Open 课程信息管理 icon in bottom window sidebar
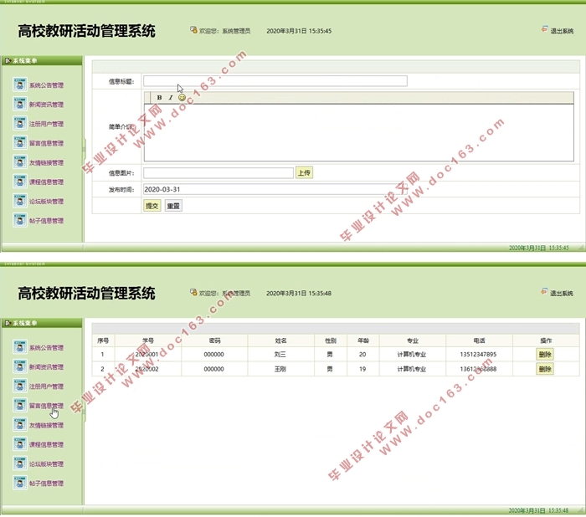Screen dimensions: 586x517 click(x=20, y=444)
